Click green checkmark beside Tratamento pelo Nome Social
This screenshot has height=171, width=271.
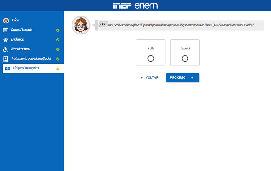[x=58, y=59]
